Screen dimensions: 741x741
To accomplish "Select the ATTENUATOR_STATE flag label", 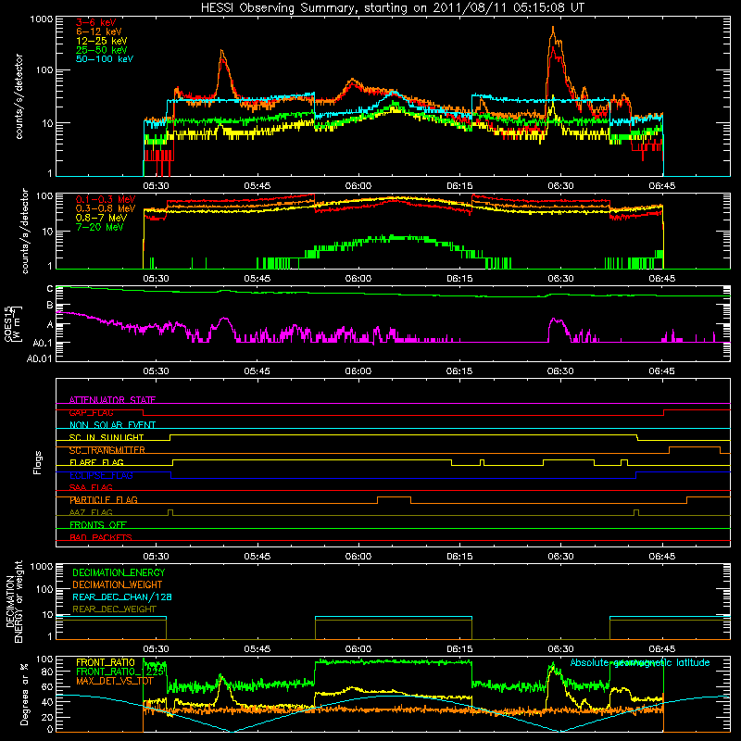I will click(x=112, y=400).
